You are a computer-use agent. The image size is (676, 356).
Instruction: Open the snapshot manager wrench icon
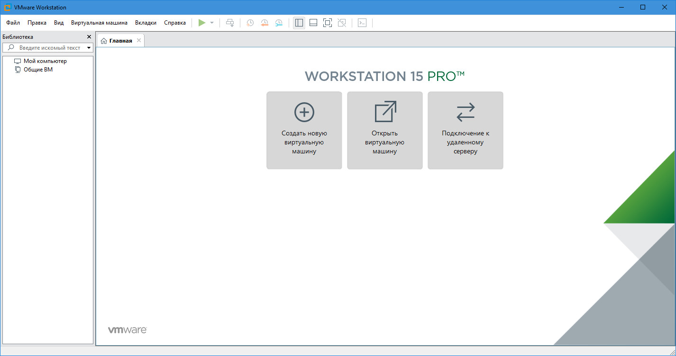coord(279,23)
